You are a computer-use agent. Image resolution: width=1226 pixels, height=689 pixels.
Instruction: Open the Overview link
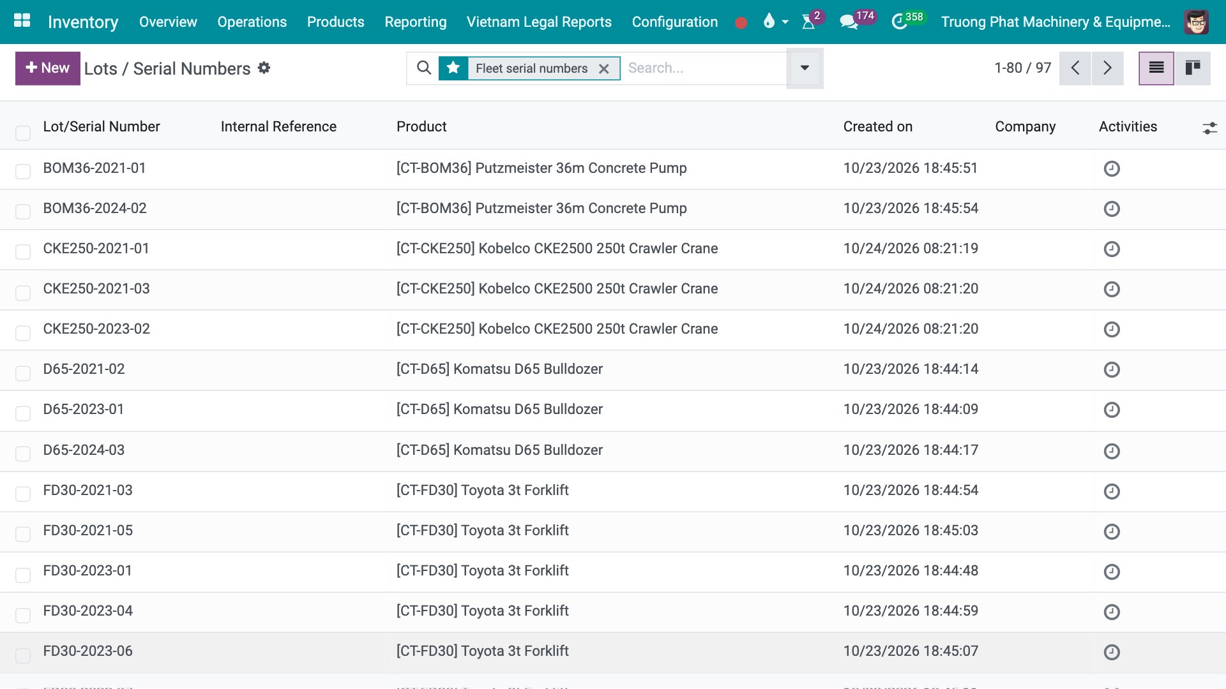coord(168,22)
